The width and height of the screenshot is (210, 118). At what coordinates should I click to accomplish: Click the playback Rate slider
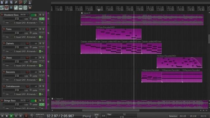tap(122, 117)
